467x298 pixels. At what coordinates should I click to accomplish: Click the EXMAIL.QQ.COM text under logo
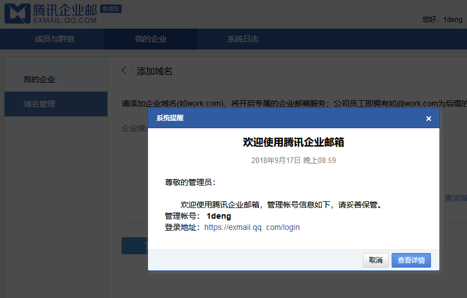[x=65, y=21]
